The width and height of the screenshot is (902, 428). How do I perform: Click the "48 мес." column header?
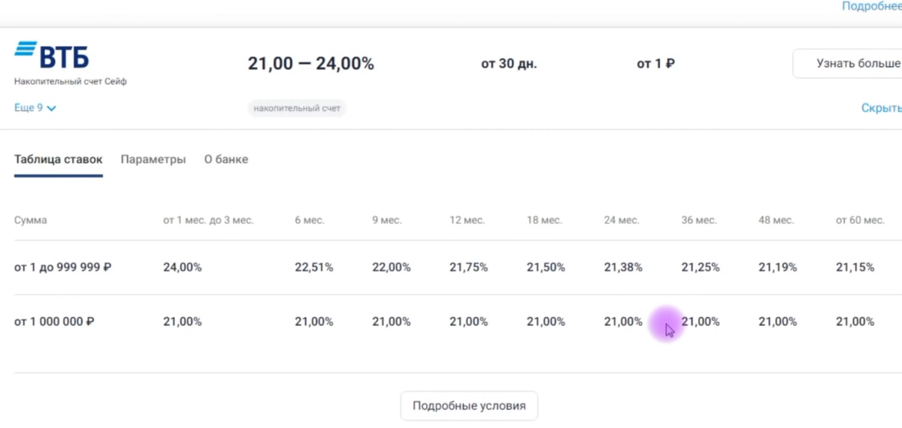[776, 220]
